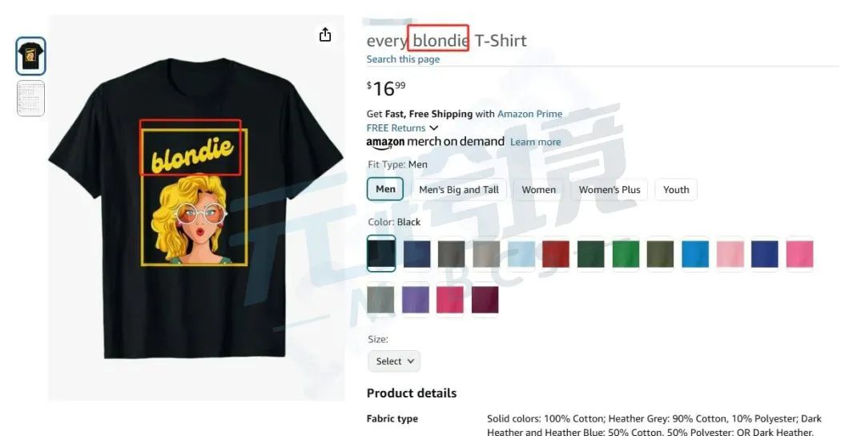865x436 pixels.
Task: Choose the baby blue color swatch
Action: [521, 254]
